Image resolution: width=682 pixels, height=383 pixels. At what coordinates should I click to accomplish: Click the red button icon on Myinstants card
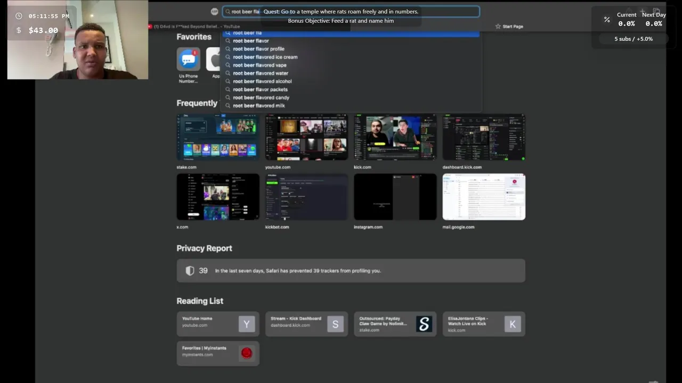(x=247, y=353)
